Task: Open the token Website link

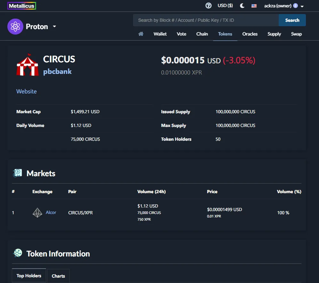Action: click(27, 91)
